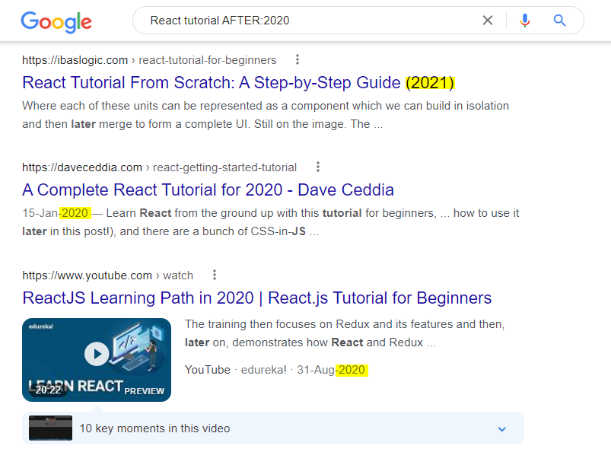The width and height of the screenshot is (611, 449).
Task: Click the daveceddia.com URL breadcrumb
Action: coord(159,167)
